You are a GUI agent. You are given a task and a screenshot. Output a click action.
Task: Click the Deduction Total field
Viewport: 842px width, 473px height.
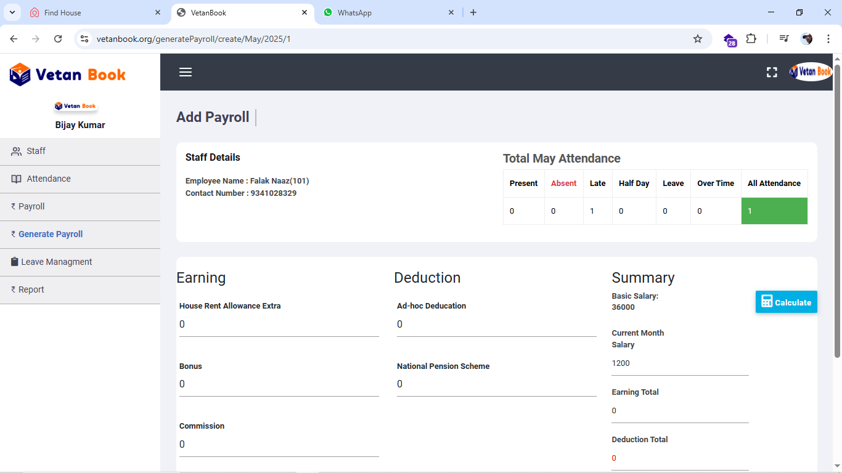(x=680, y=458)
